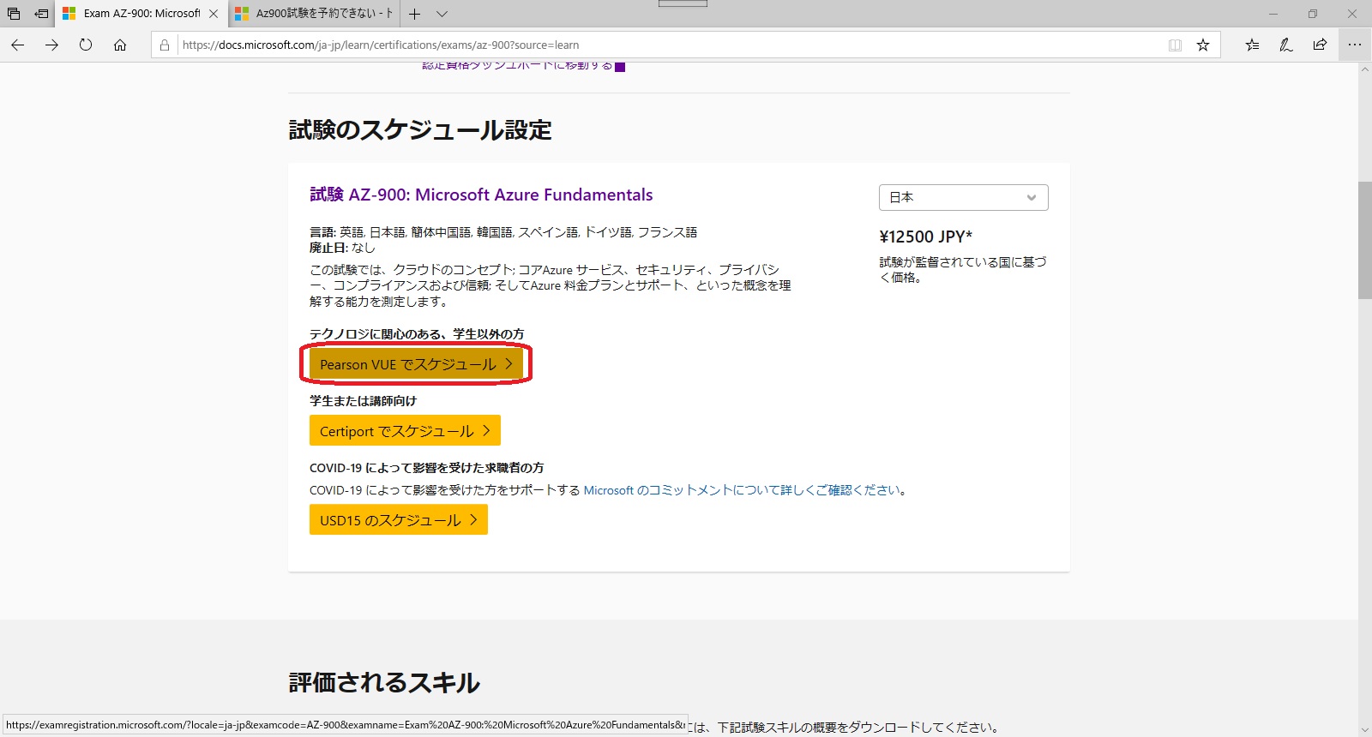Open the browser home page
The image size is (1372, 737).
click(x=120, y=45)
